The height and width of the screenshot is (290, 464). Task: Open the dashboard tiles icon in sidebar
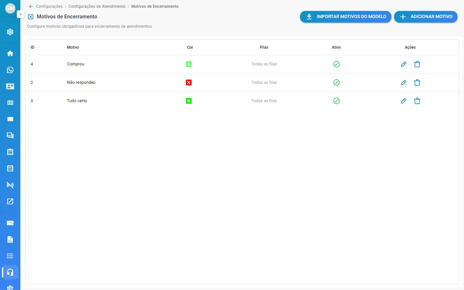pos(10,223)
